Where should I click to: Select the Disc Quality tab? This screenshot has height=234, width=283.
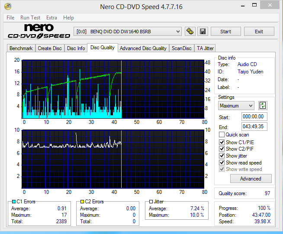click(103, 47)
